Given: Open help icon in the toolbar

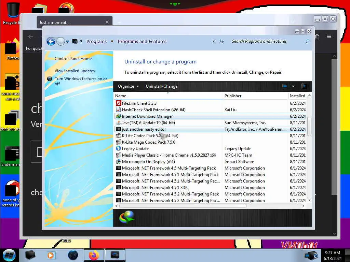Looking at the screenshot, I should 304,86.
